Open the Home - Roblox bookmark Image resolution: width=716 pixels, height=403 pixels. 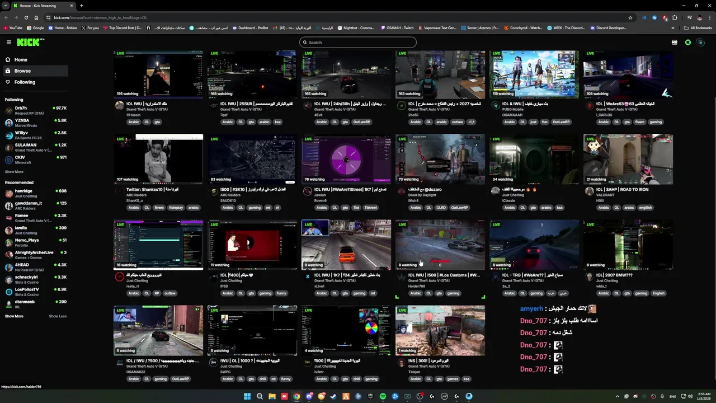point(63,28)
